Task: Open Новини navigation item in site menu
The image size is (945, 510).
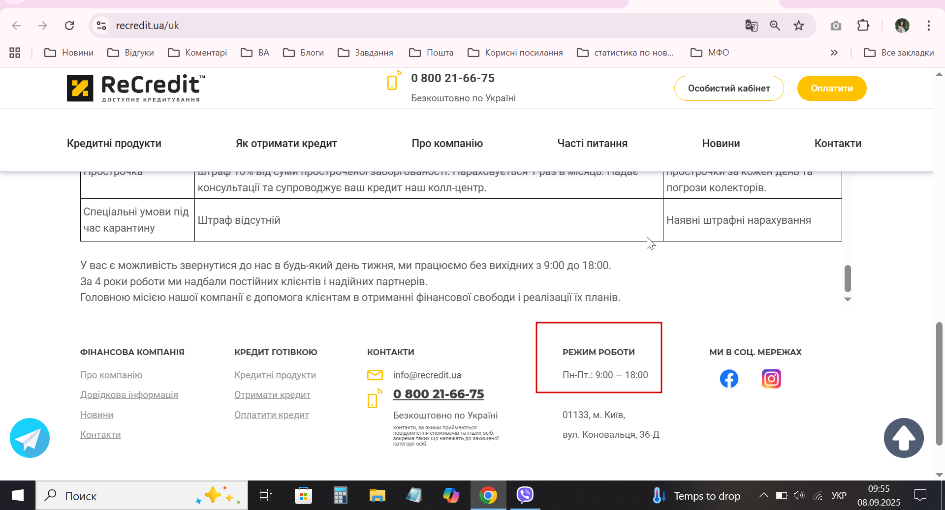Action: pos(721,144)
